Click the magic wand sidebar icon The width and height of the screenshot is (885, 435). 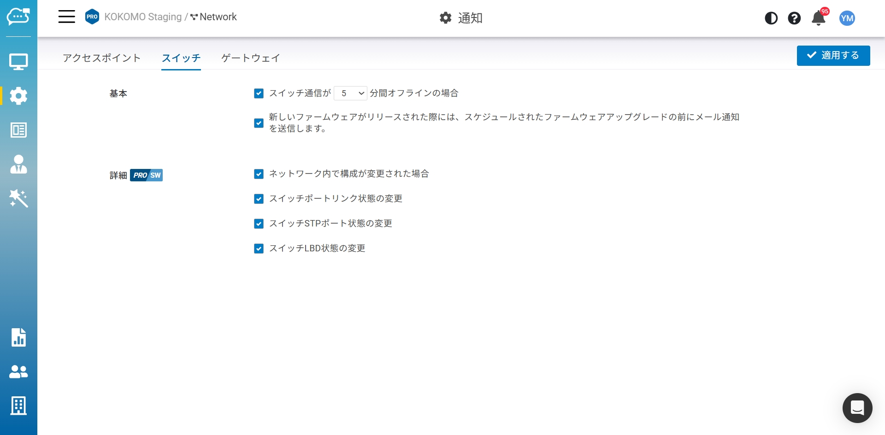[x=18, y=198]
